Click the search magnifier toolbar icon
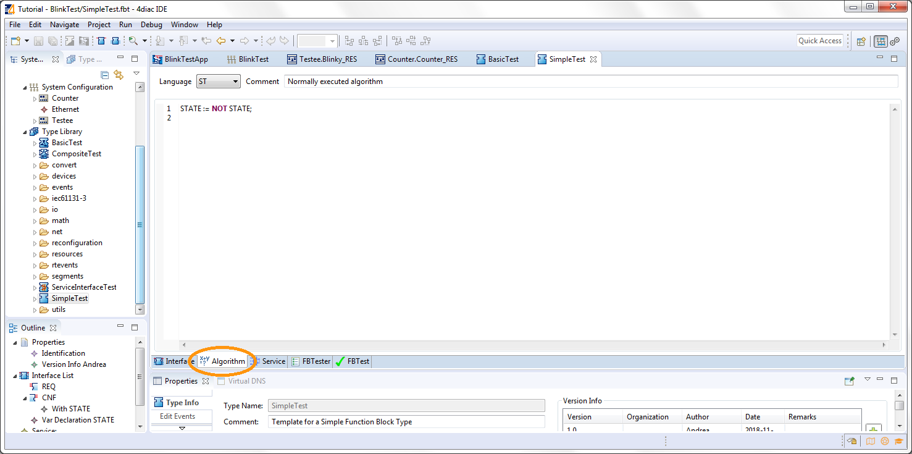Viewport: 912px width, 454px height. (133, 41)
